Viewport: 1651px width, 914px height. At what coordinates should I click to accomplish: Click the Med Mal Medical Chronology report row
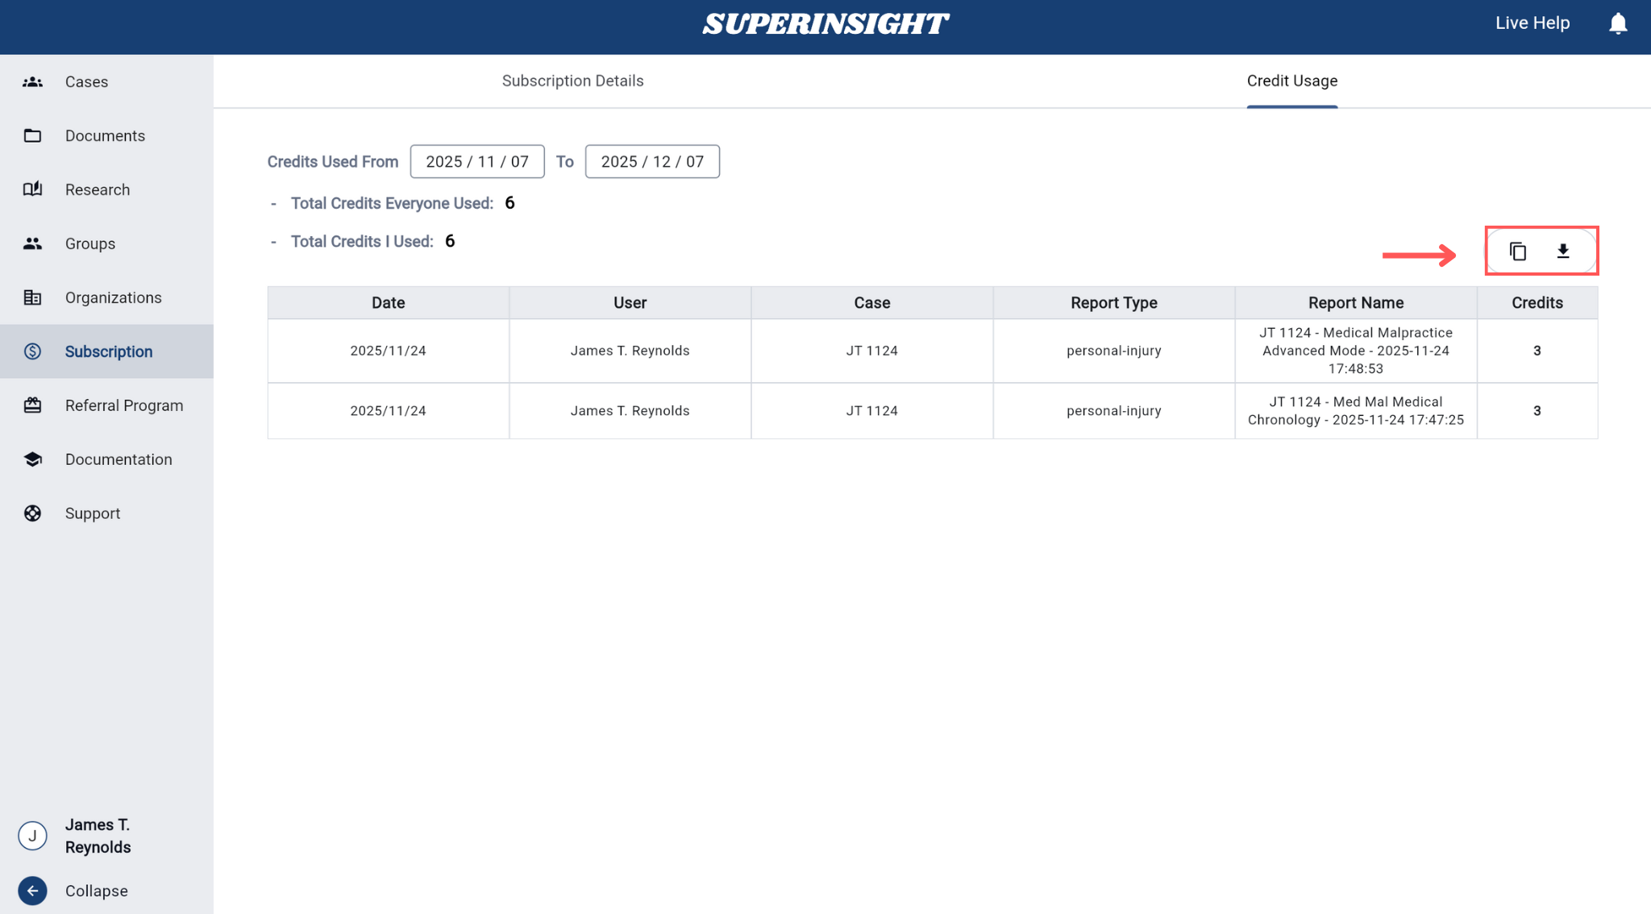[x=1355, y=411]
